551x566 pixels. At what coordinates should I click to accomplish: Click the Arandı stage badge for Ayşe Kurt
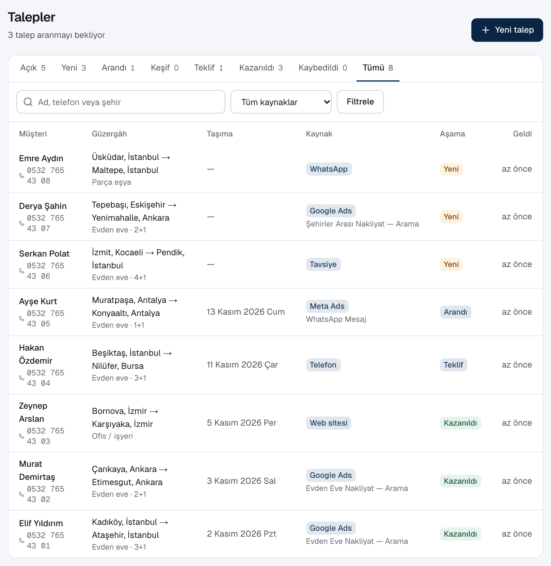455,312
